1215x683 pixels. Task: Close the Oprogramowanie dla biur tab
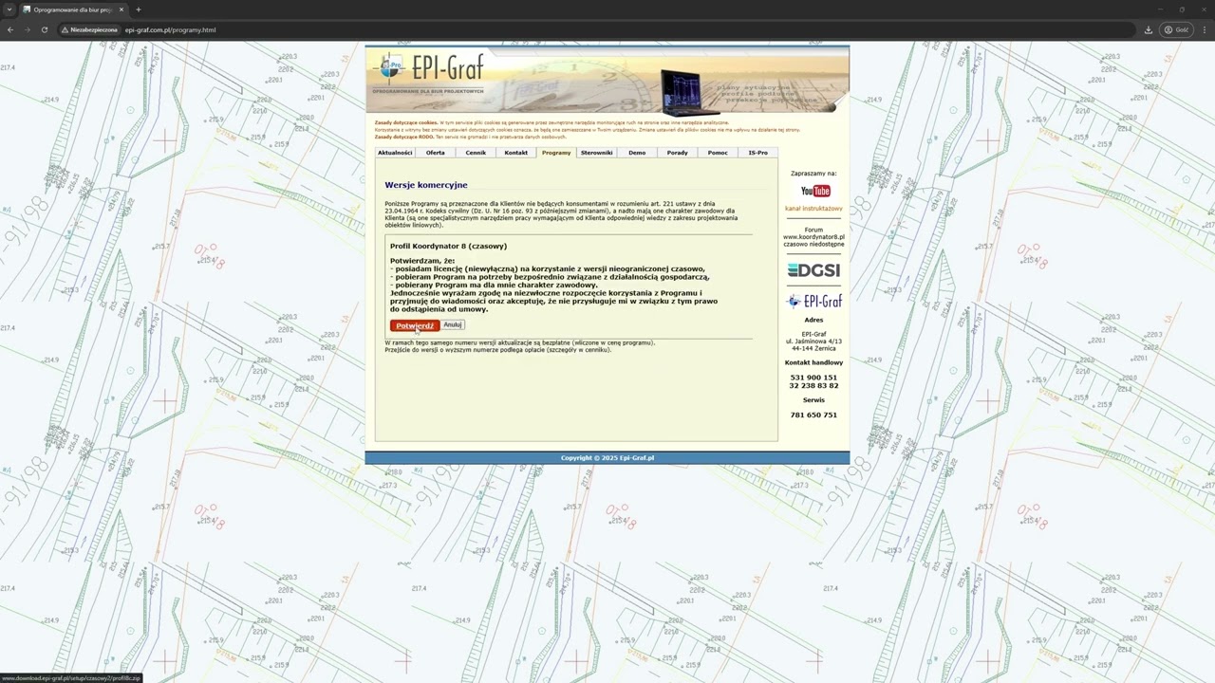tap(121, 9)
